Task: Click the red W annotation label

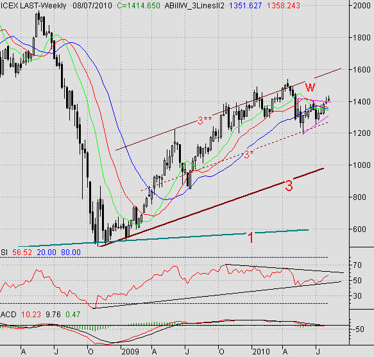Action: pos(310,87)
